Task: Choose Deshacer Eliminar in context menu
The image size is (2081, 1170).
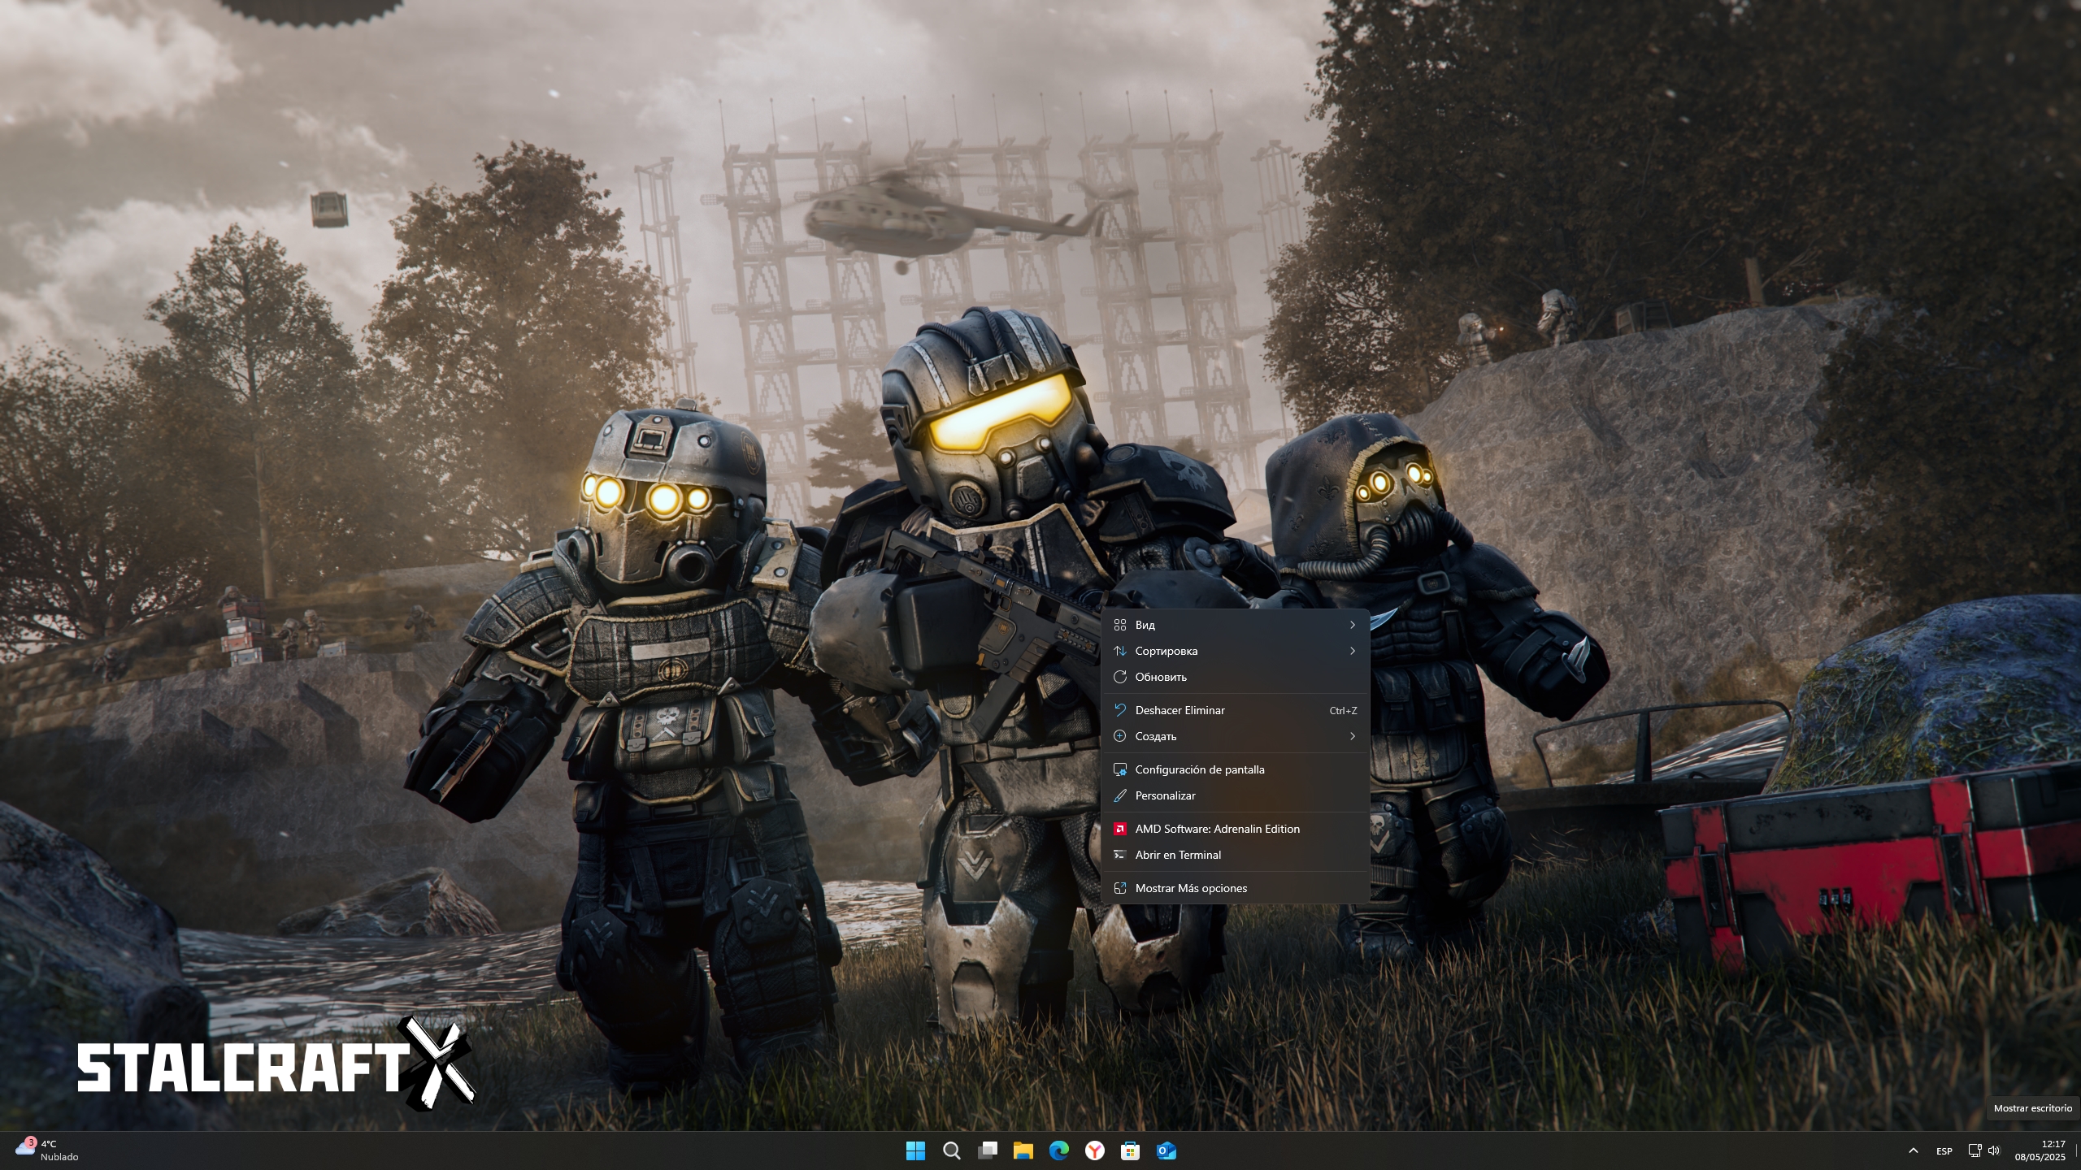Action: tap(1235, 710)
